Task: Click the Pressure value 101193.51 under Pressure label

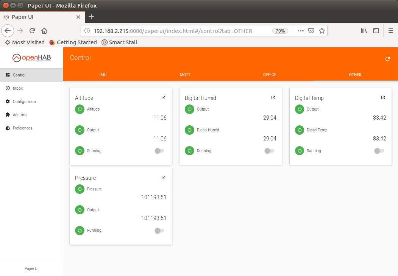Action: tap(154, 197)
